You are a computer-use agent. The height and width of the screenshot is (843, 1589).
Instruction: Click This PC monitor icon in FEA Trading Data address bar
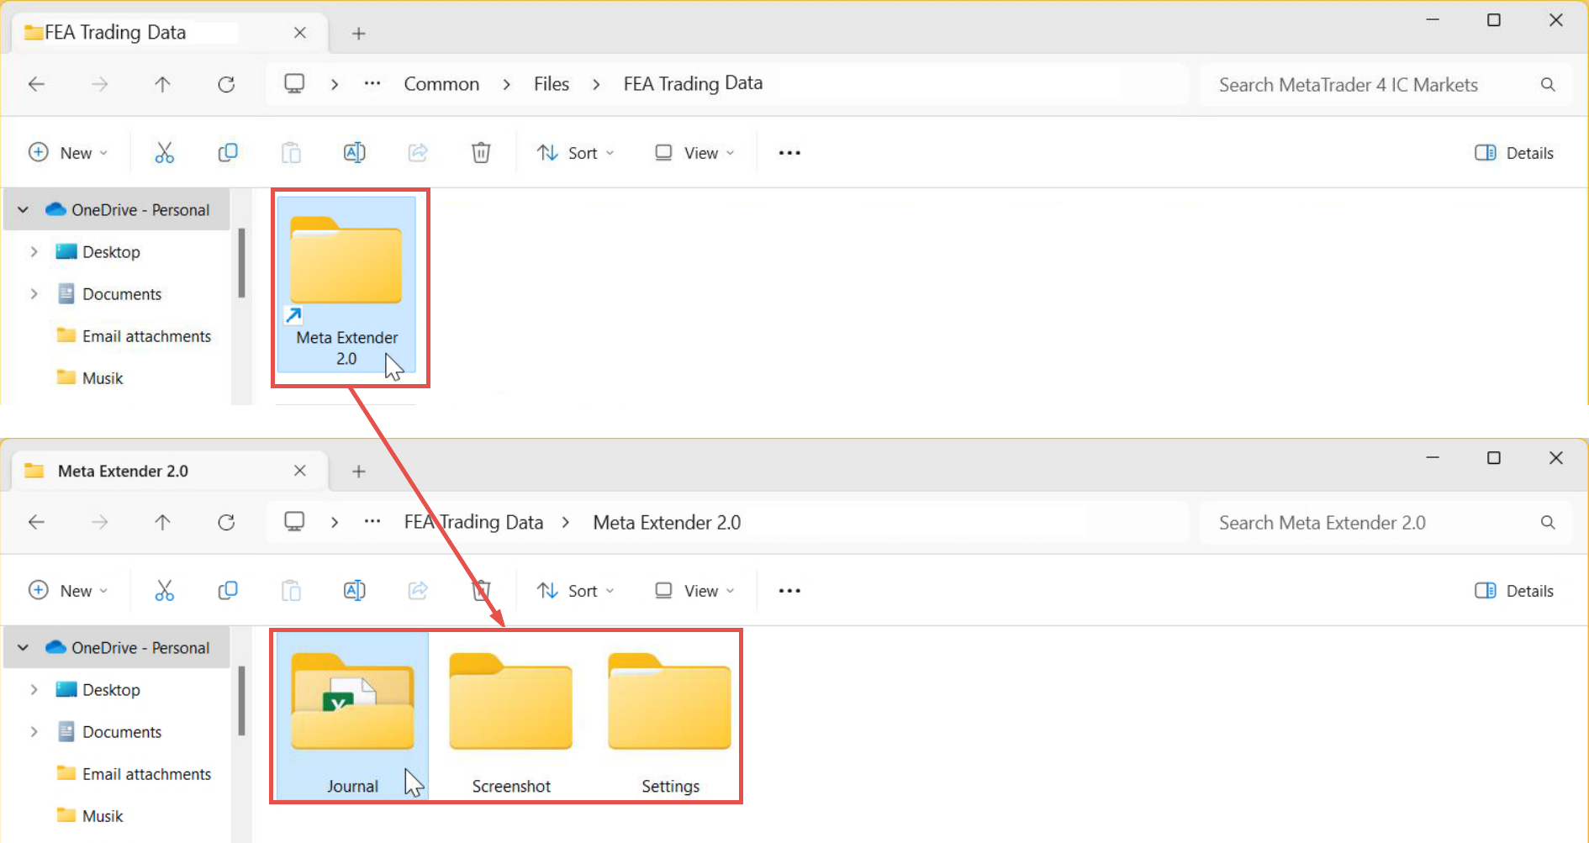pyautogui.click(x=294, y=84)
